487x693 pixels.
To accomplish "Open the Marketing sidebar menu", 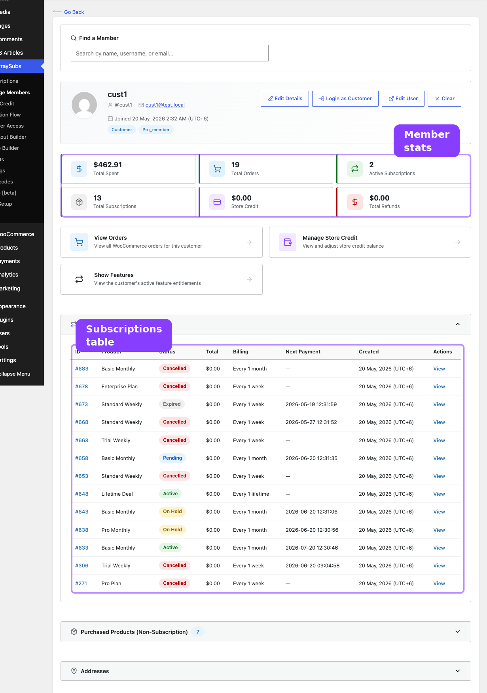I will 22,288.
